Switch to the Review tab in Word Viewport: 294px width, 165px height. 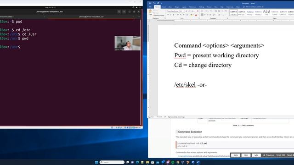(209, 7)
